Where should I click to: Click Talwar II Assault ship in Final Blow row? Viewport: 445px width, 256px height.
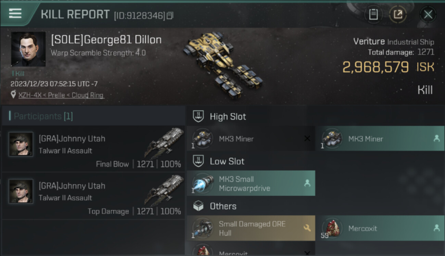[x=164, y=143]
